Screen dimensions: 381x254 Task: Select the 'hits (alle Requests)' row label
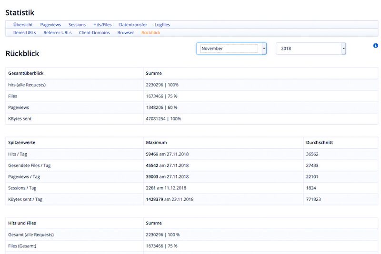point(27,85)
